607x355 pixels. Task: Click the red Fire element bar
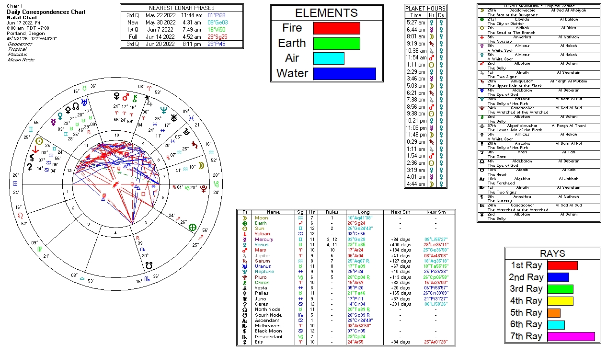click(x=336, y=28)
